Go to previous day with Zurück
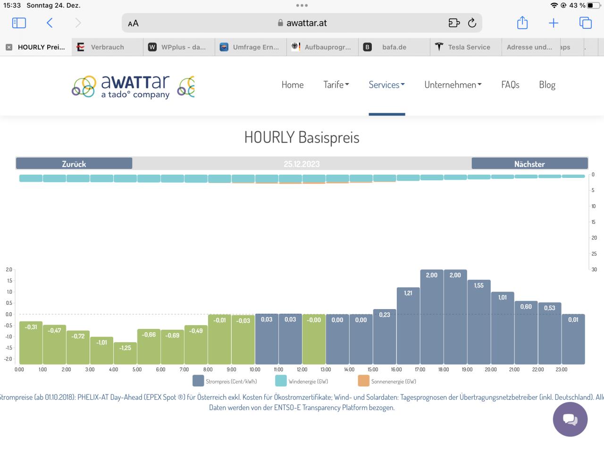This screenshot has height=453, width=604. [74, 164]
